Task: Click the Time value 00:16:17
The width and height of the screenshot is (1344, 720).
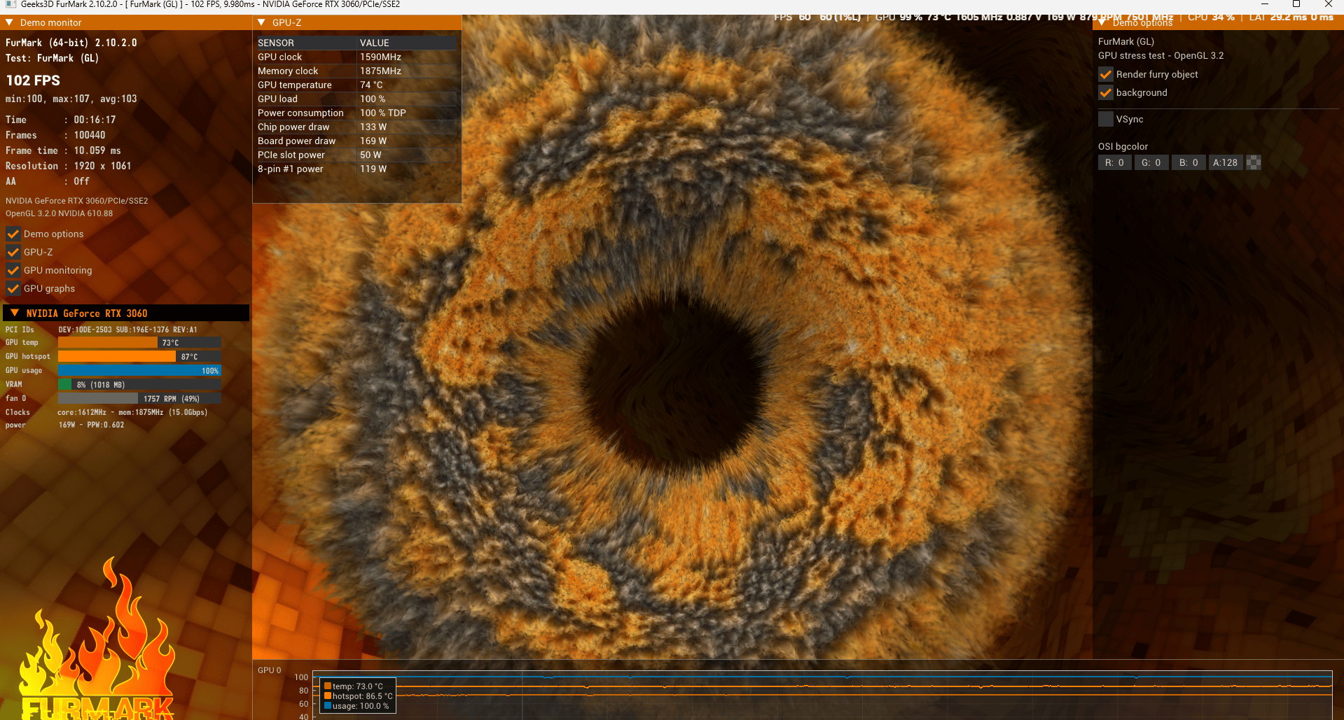Action: (x=95, y=120)
